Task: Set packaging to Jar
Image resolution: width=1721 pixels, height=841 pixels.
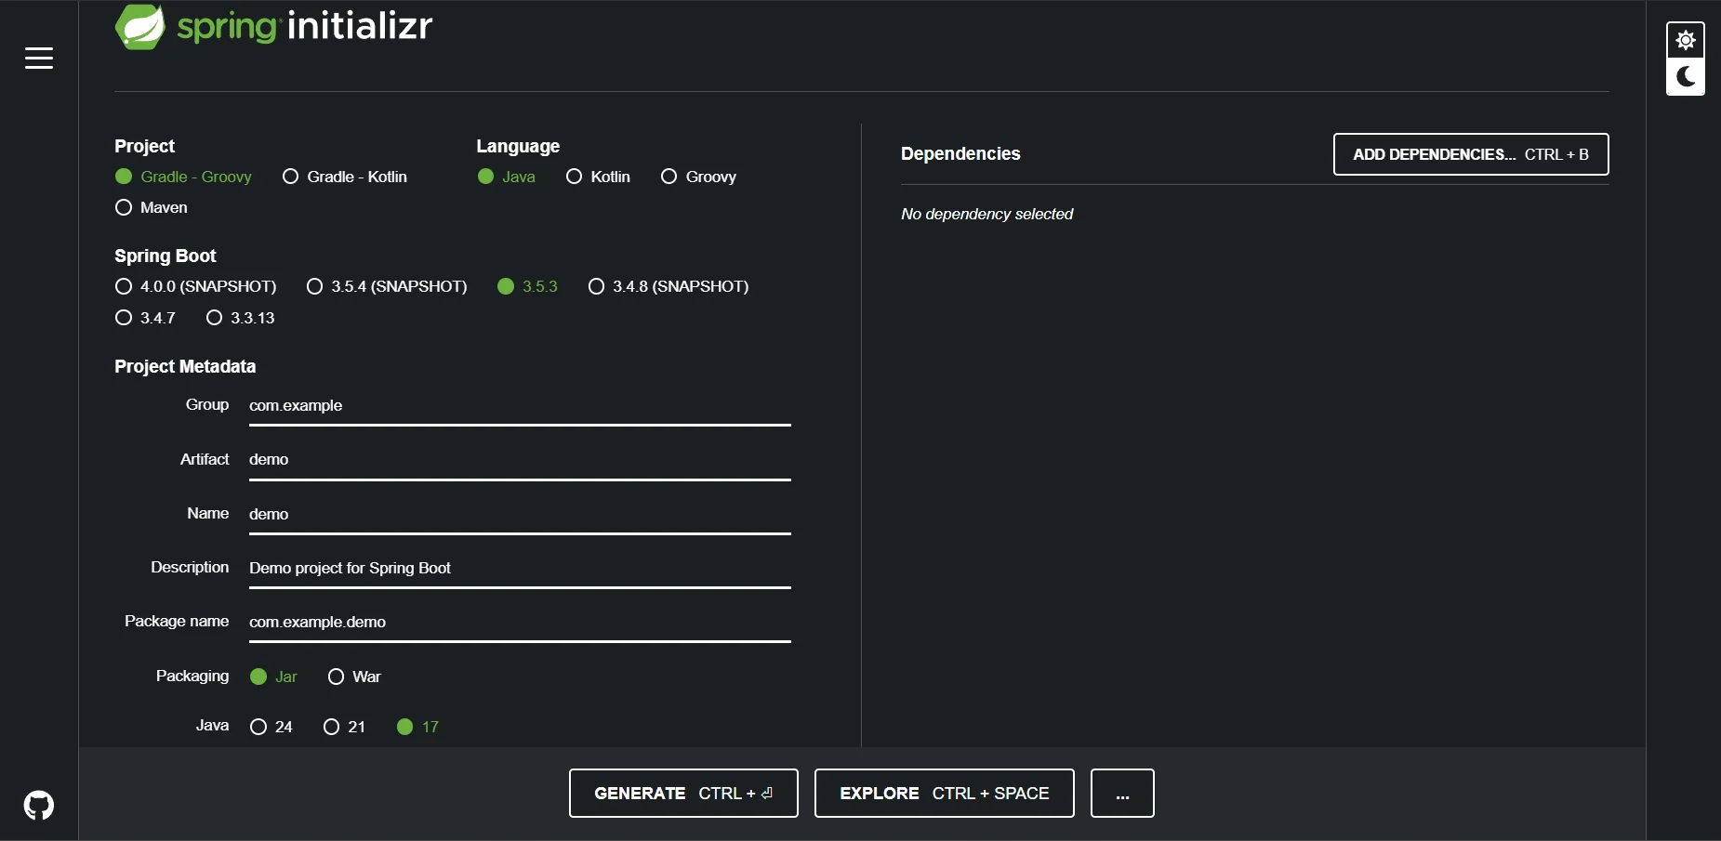Action: click(273, 677)
